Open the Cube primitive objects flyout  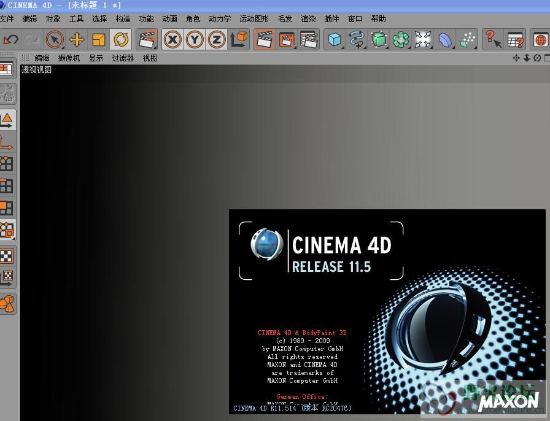point(335,39)
